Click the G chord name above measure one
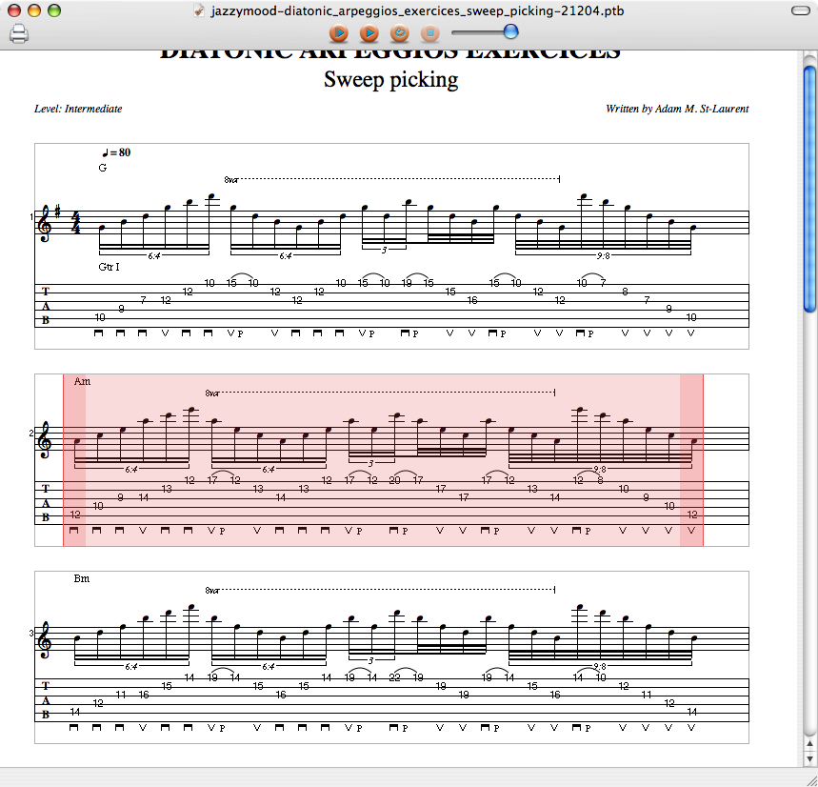 [103, 168]
